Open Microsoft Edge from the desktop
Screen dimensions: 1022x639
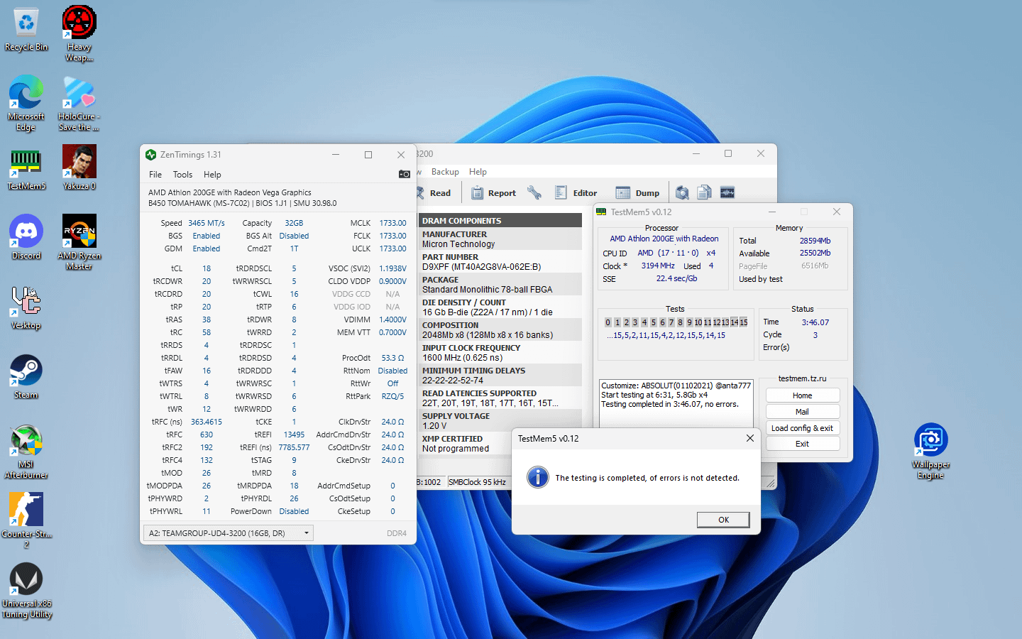(x=26, y=104)
